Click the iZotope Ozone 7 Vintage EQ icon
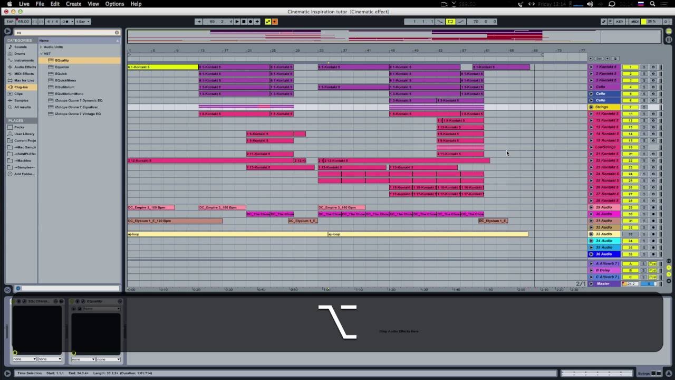 coord(51,113)
